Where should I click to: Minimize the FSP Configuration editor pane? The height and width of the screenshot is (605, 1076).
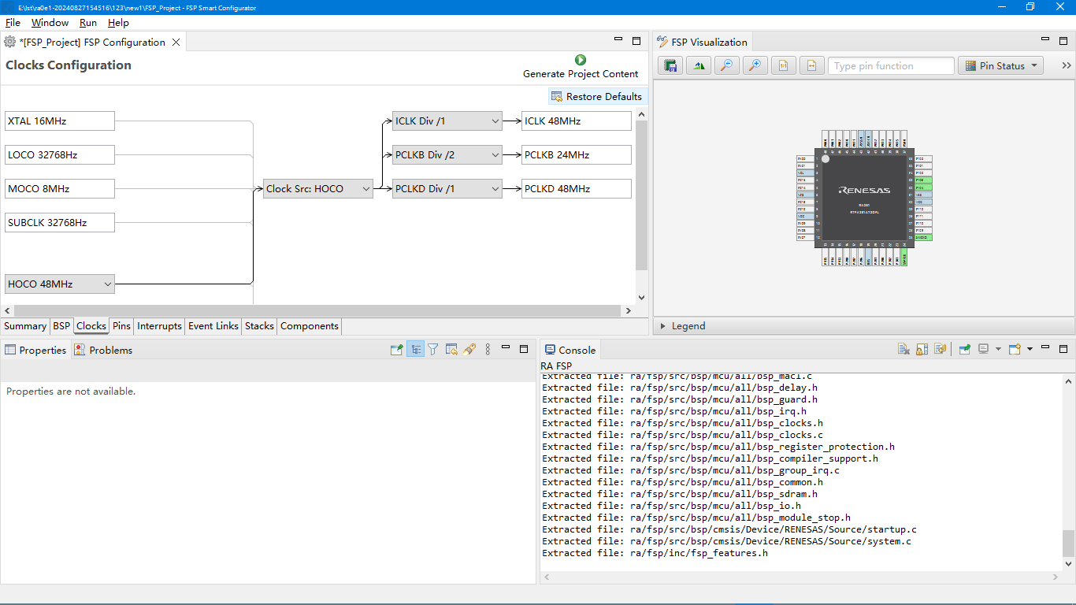point(619,41)
